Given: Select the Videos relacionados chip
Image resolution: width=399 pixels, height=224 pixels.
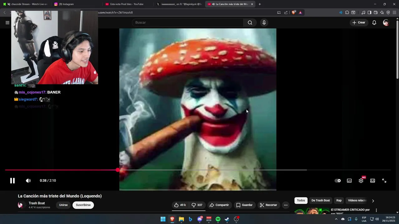Looking at the screenshot, I should (x=357, y=200).
